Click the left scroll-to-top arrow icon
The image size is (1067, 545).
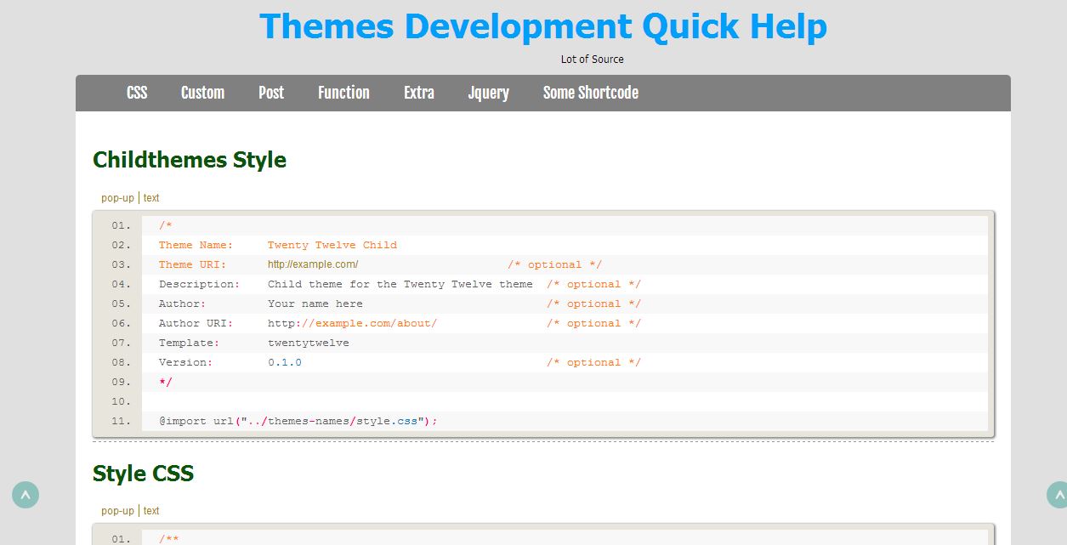coord(26,495)
